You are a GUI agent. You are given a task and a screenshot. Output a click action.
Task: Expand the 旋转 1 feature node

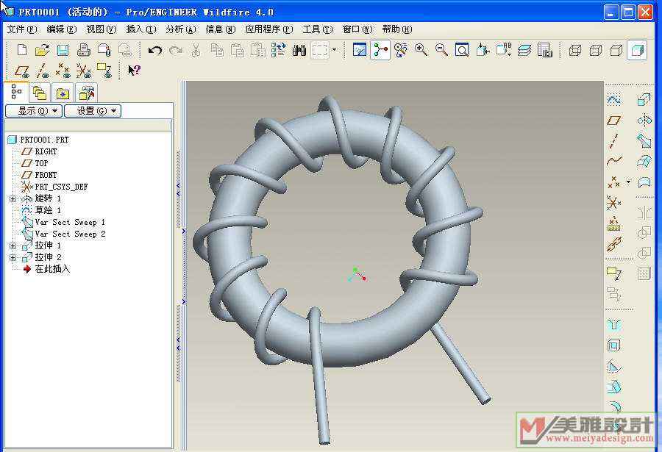(x=13, y=198)
